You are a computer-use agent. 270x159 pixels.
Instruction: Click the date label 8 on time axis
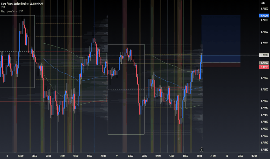click(7, 156)
